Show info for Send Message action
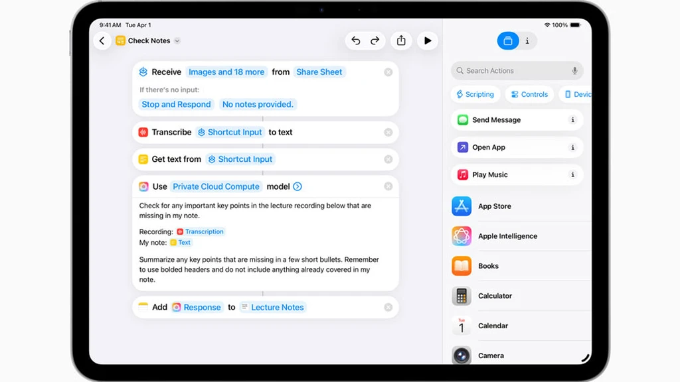This screenshot has height=382, width=680. (572, 120)
